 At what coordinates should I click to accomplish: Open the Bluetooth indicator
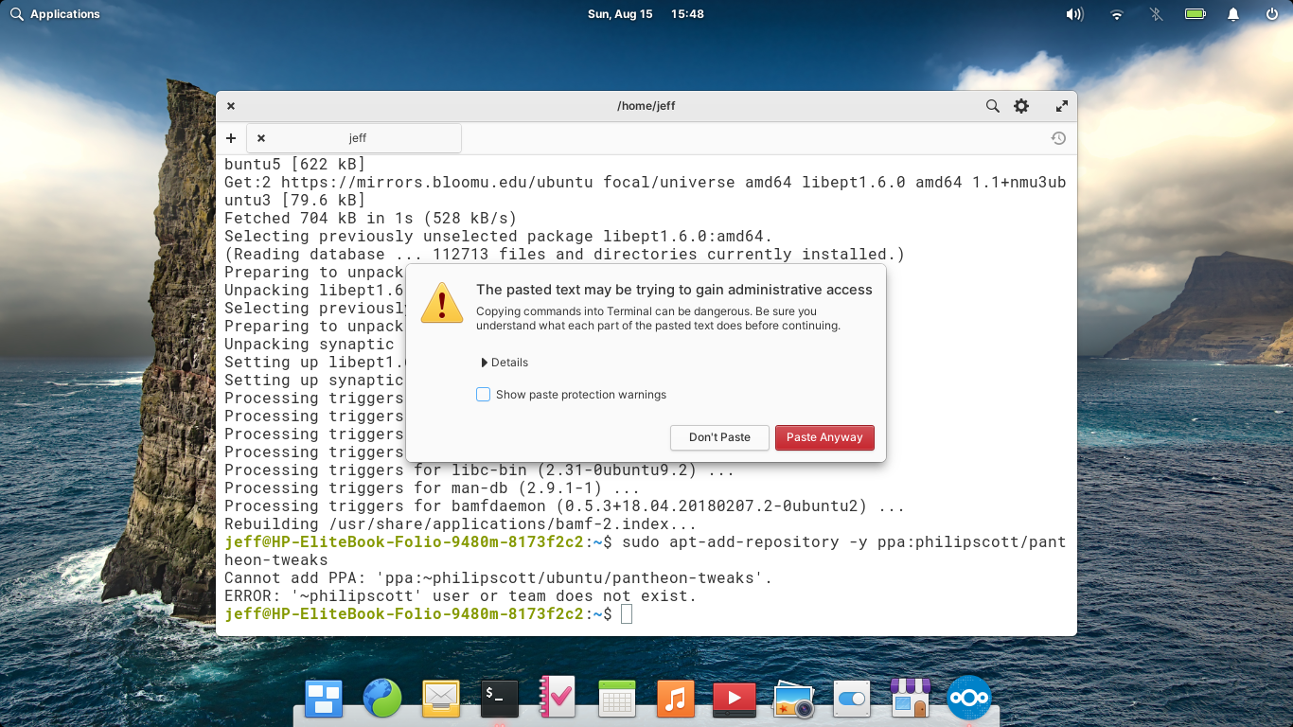(1156, 14)
